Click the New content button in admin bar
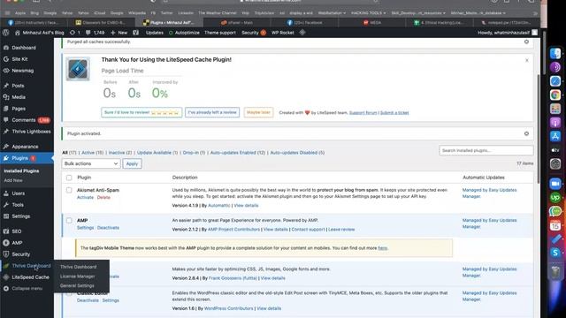The image size is (566, 318). coord(119,33)
